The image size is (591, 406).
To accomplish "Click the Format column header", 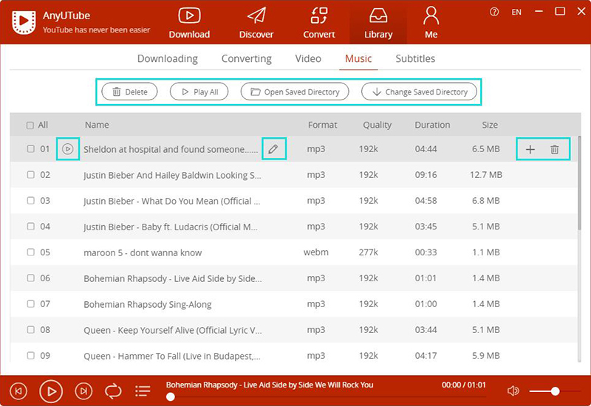I will point(322,125).
